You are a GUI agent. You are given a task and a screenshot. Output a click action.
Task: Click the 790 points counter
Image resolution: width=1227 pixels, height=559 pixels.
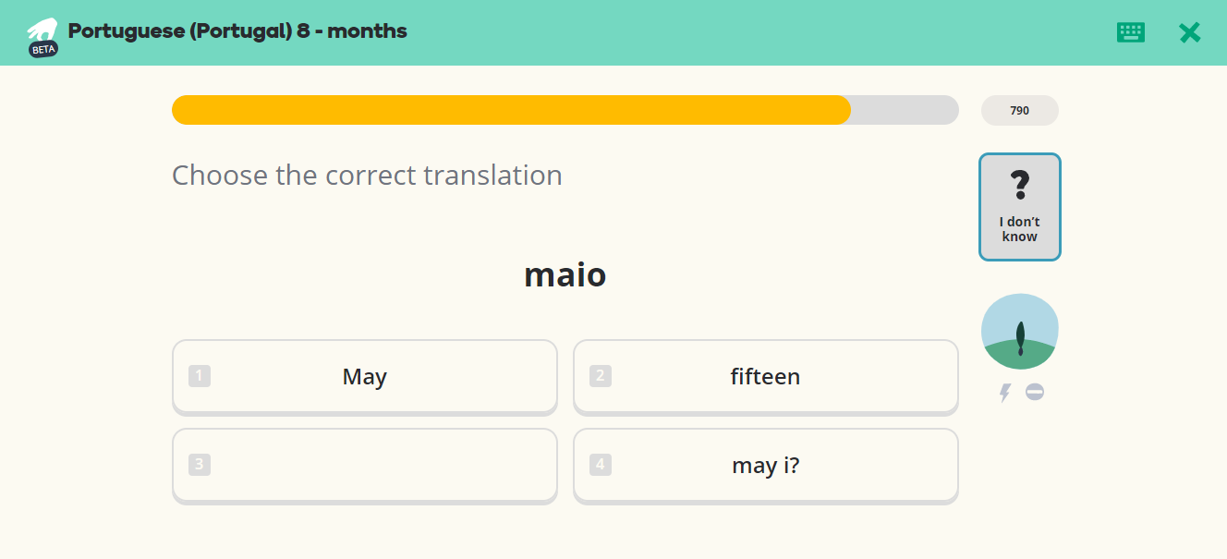click(x=1020, y=110)
